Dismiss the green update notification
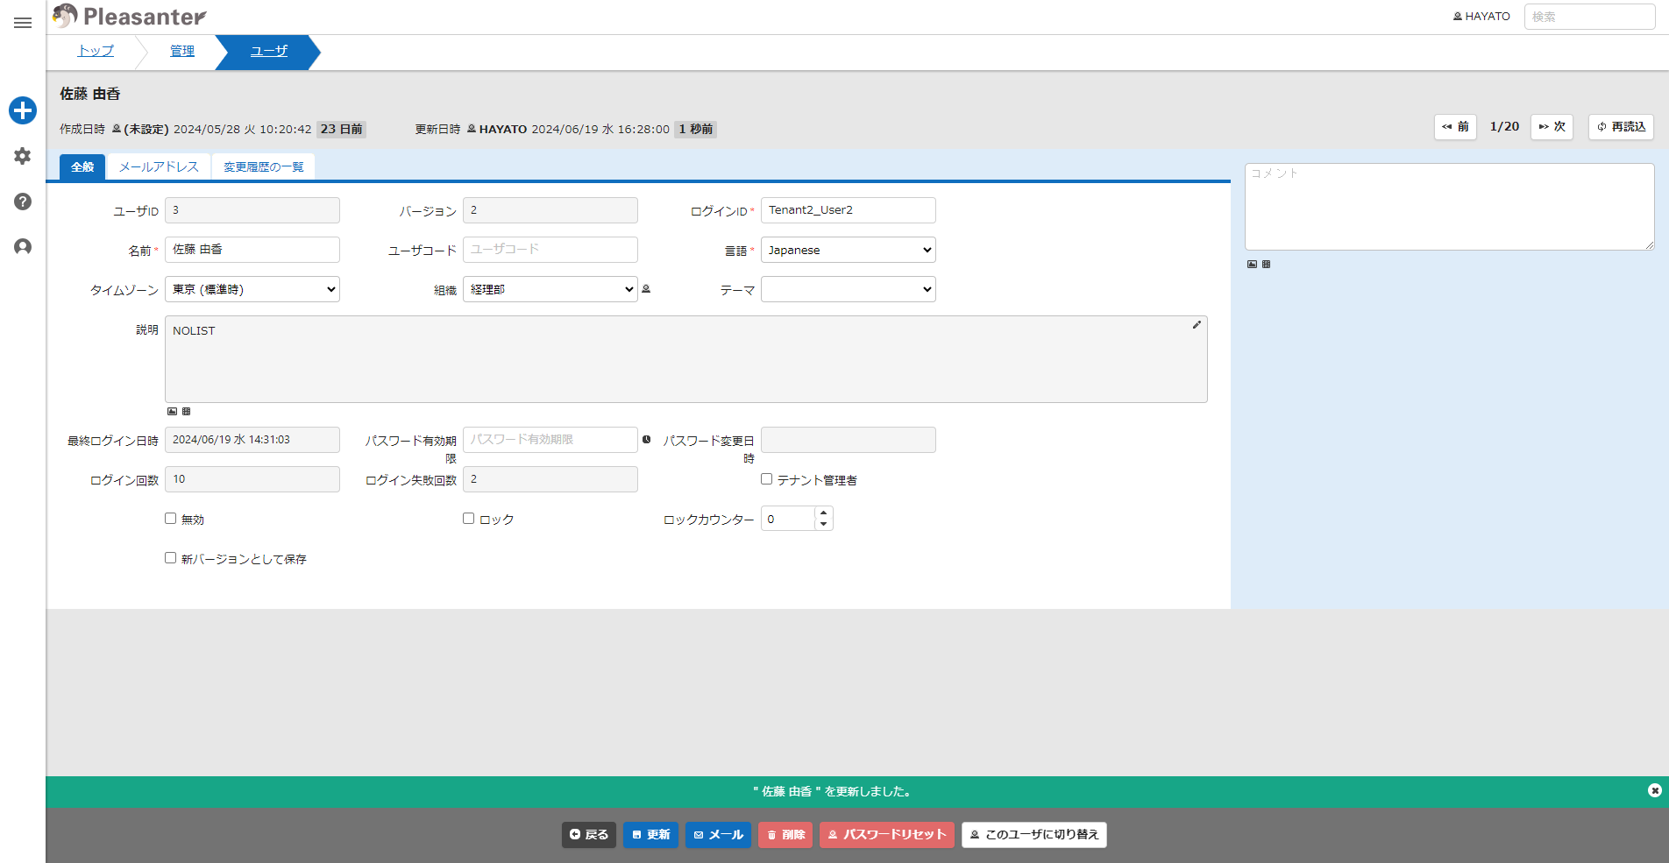 pos(1654,790)
